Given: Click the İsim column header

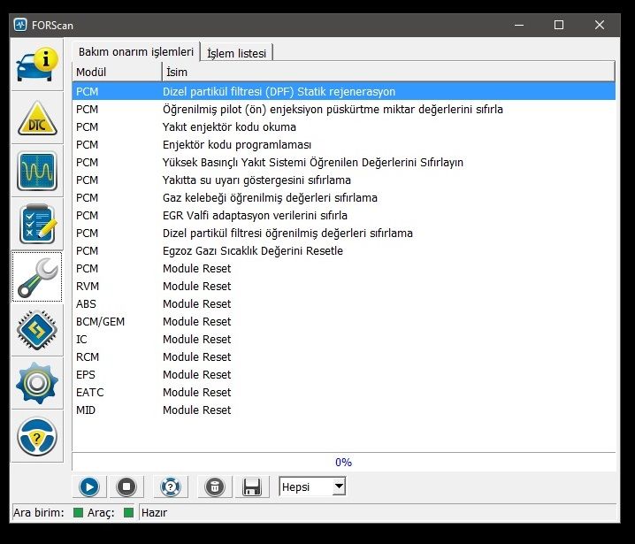Looking at the screenshot, I should (388, 73).
